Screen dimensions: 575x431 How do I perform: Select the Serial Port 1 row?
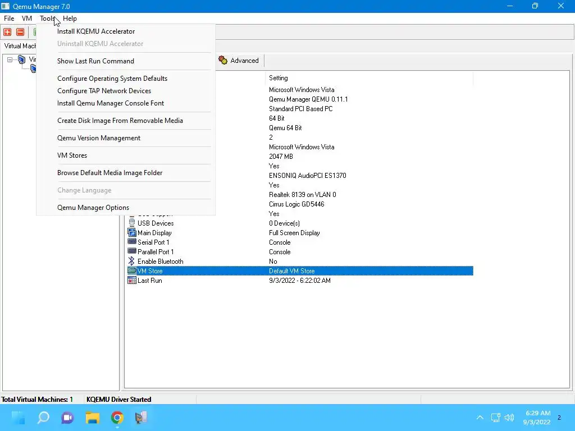(300, 242)
